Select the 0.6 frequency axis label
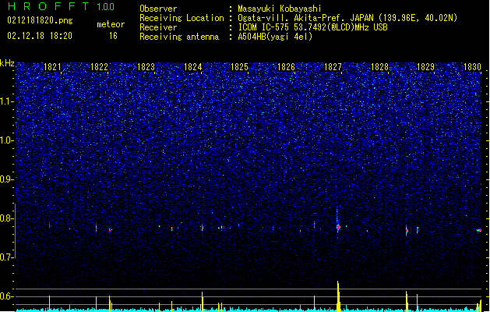This screenshot has width=490, height=312. click(6, 296)
